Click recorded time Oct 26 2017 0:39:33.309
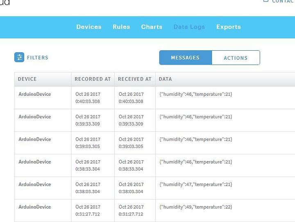The image size is (295, 222). [x=88, y=120]
